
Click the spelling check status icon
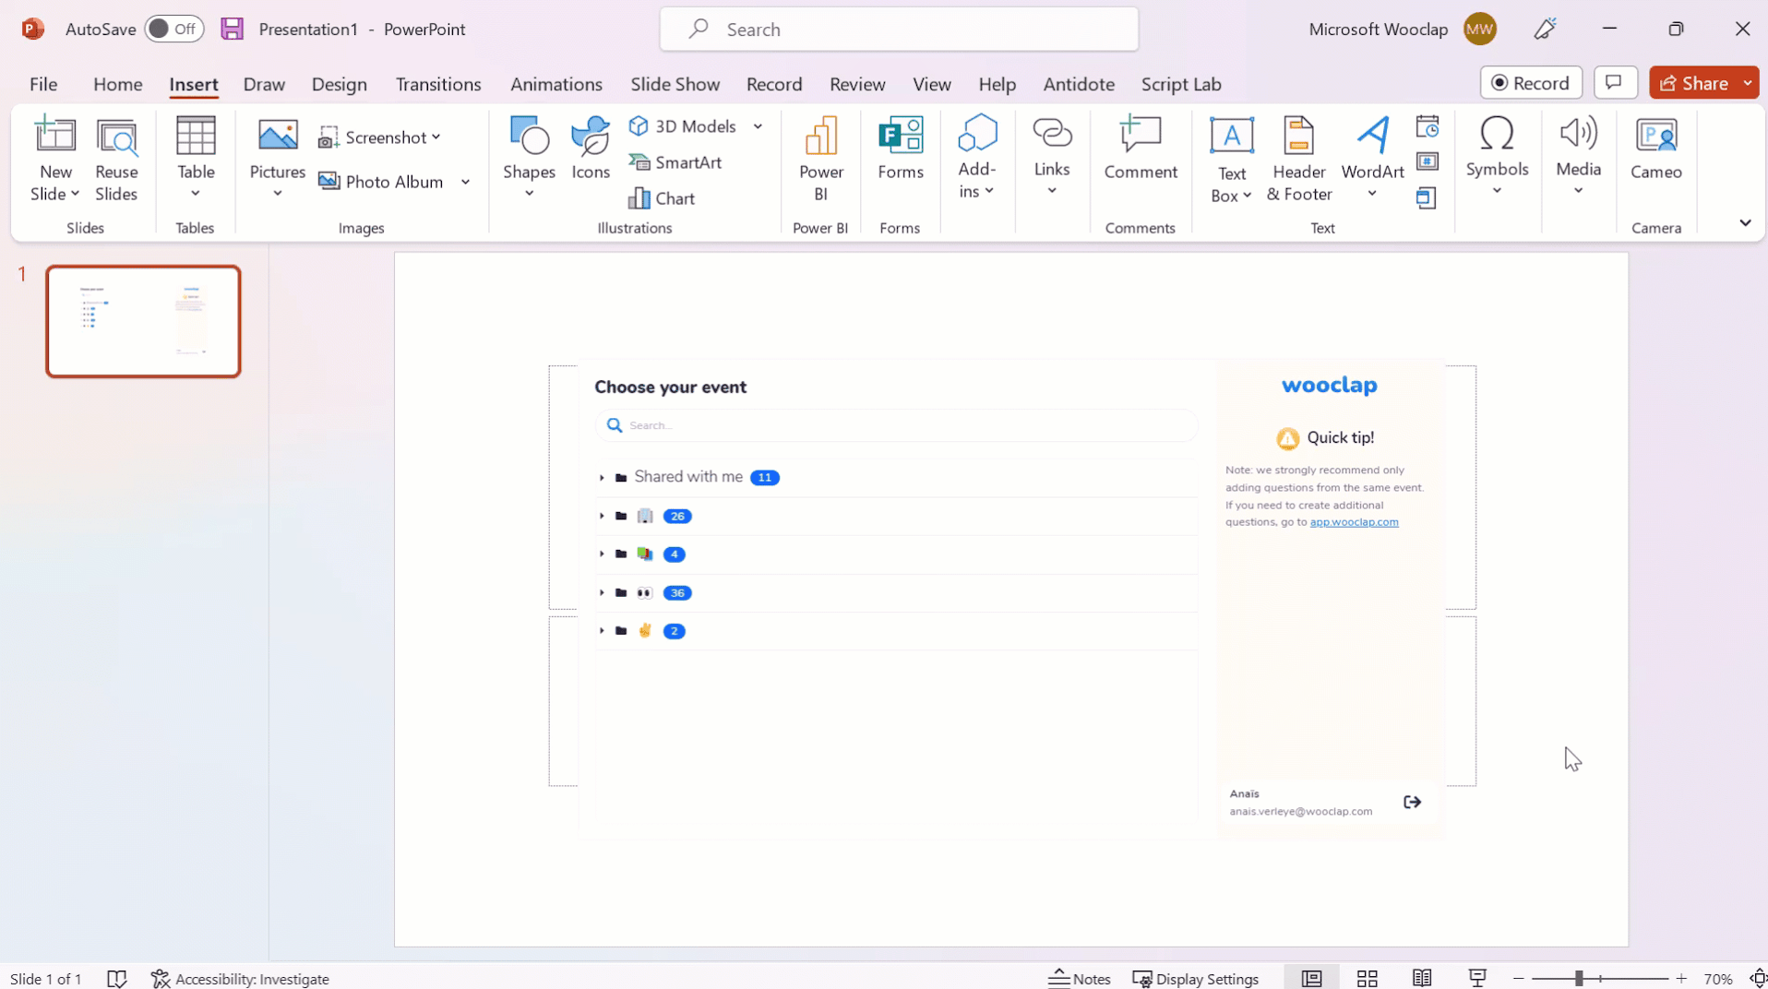tap(117, 978)
